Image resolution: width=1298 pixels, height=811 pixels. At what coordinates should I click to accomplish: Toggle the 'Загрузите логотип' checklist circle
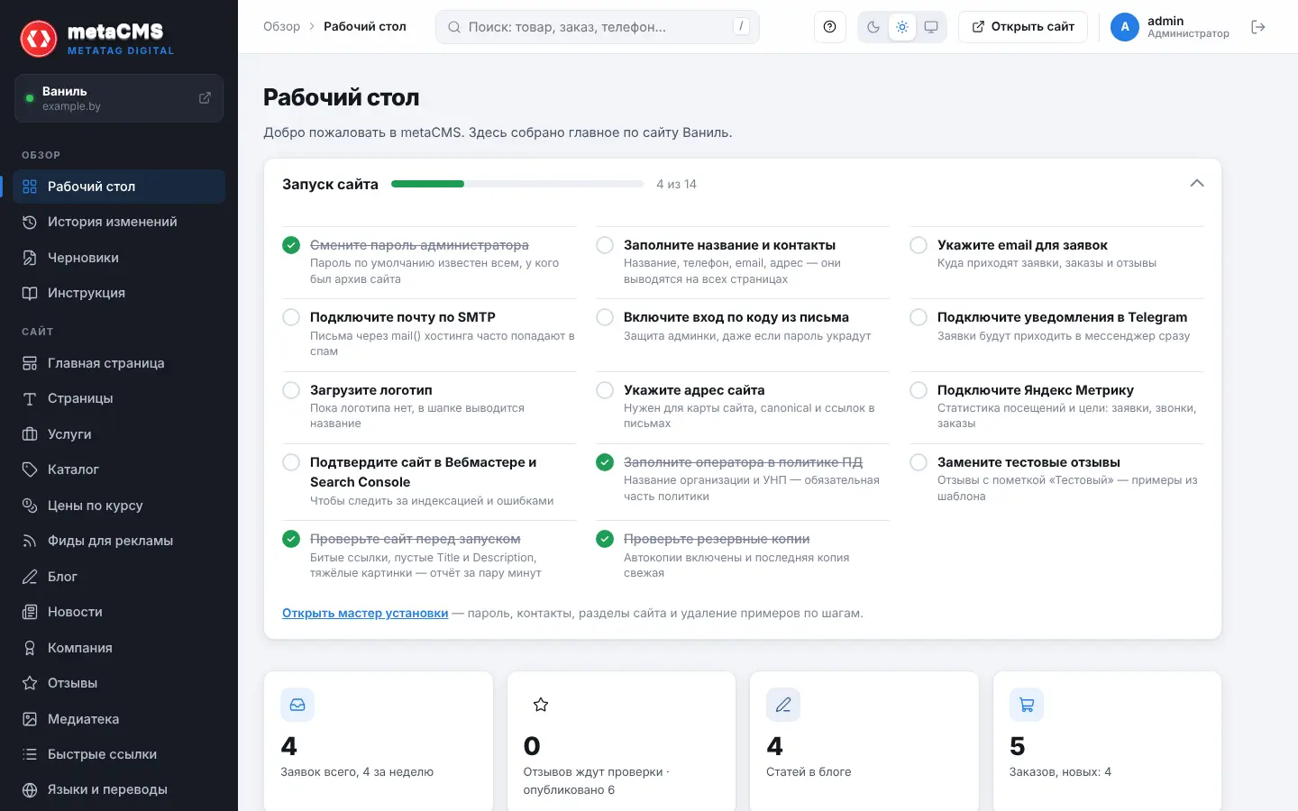pyautogui.click(x=291, y=390)
